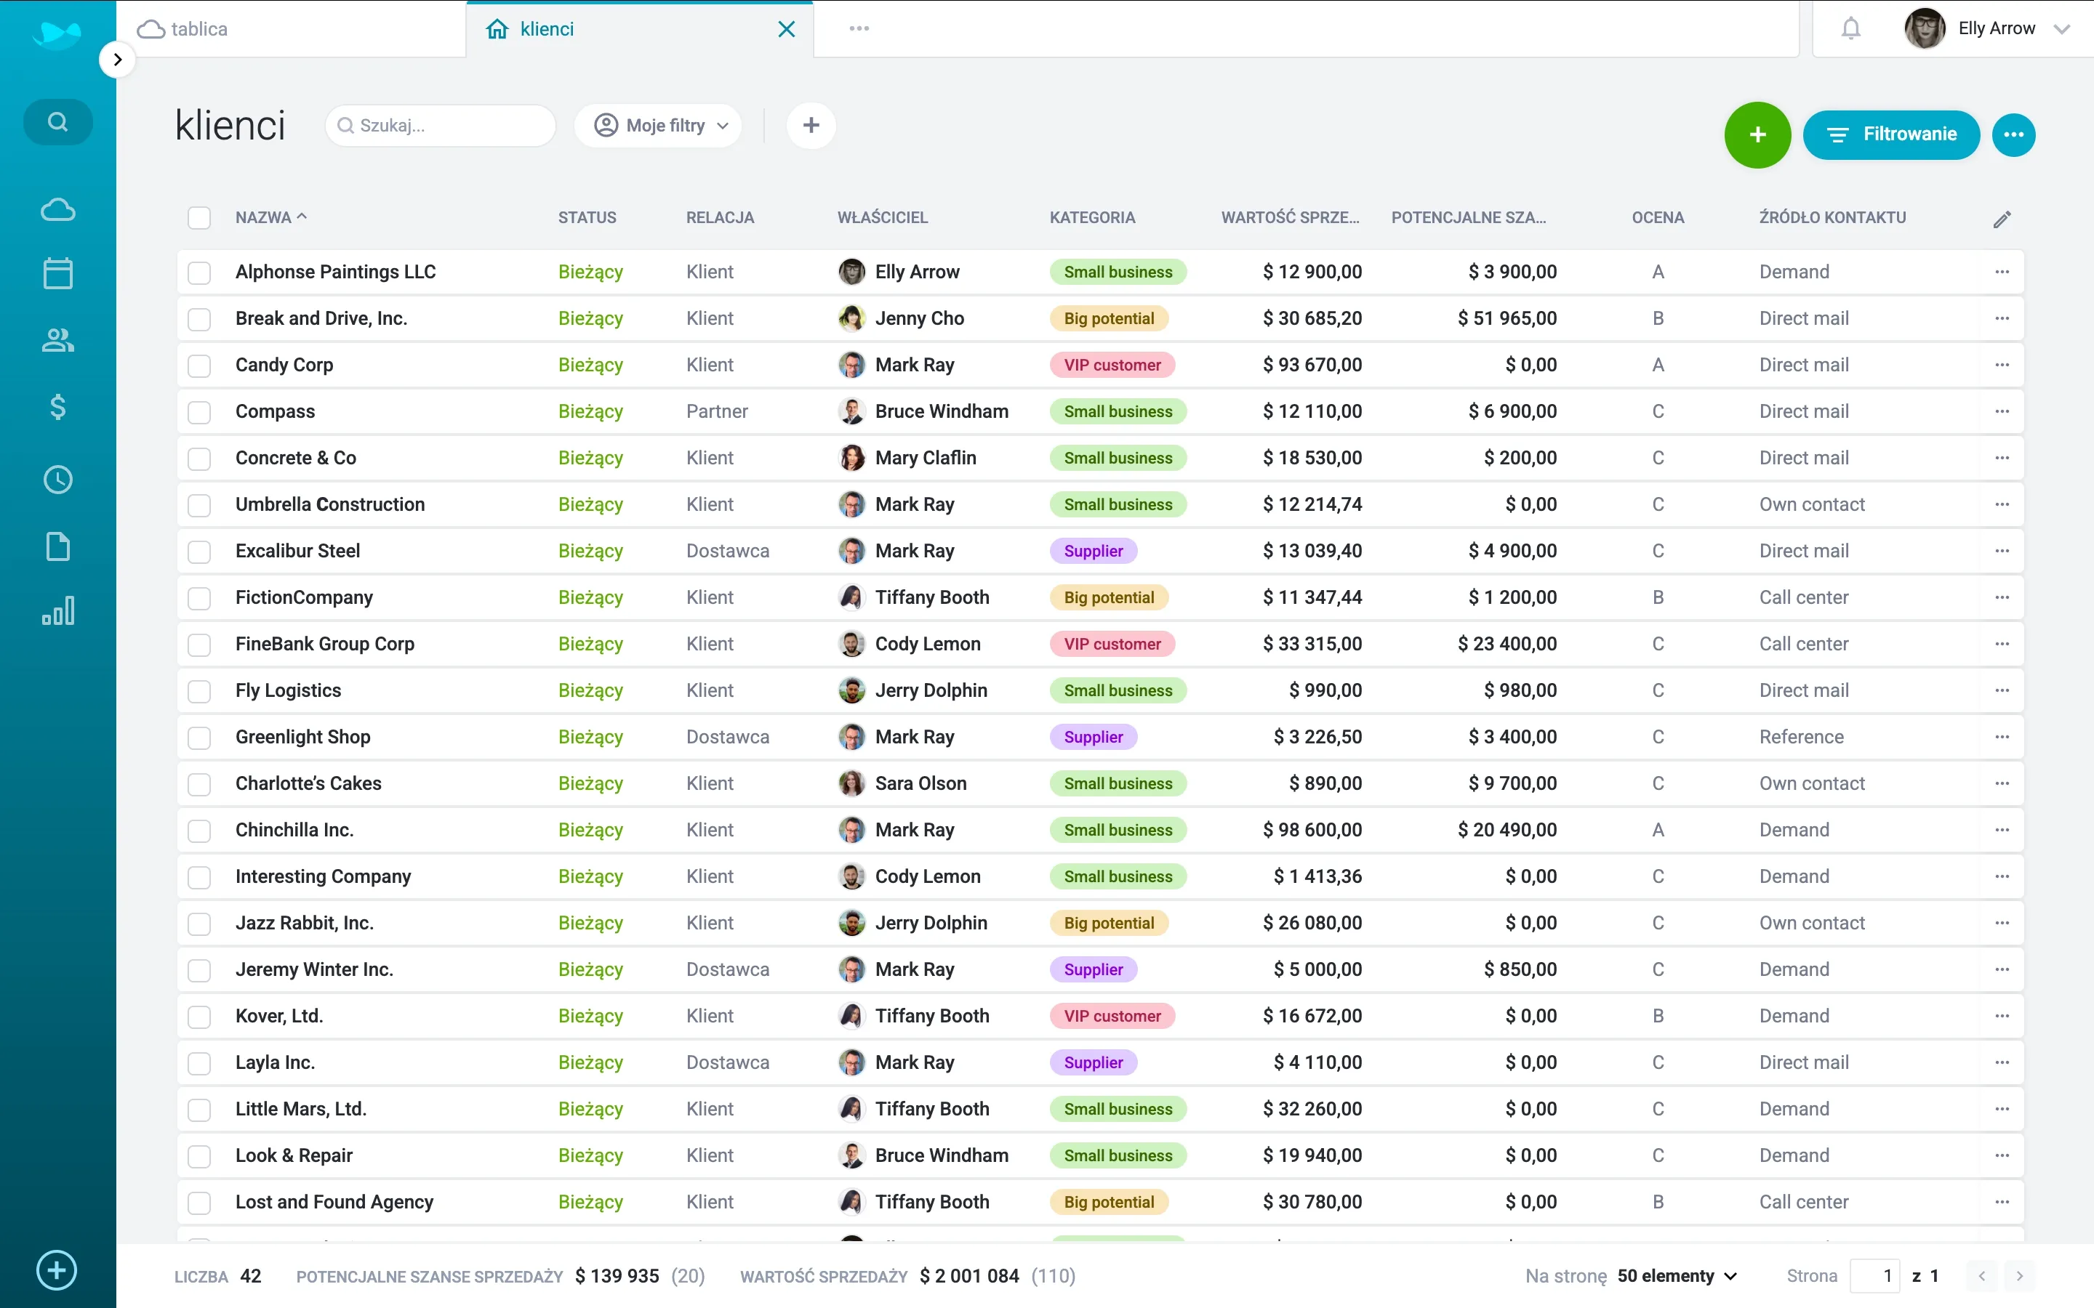Switch to the tablica tab

pyautogui.click(x=199, y=29)
